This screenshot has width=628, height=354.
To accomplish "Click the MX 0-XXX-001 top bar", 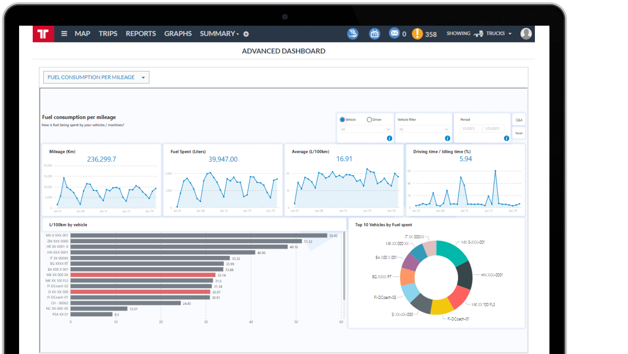I will click(199, 235).
